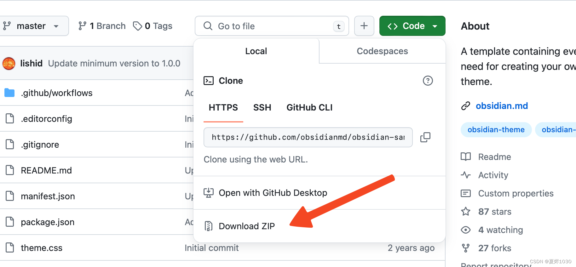Open the .gitignore file
The image size is (576, 267).
[40, 145]
